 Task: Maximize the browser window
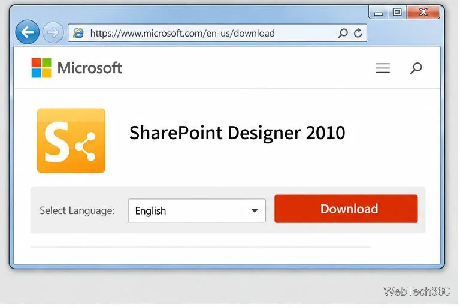tap(397, 12)
